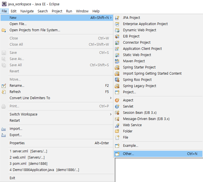203x182 pixels.
Task: Select Spring Starter Project label
Action: tap(139, 67)
